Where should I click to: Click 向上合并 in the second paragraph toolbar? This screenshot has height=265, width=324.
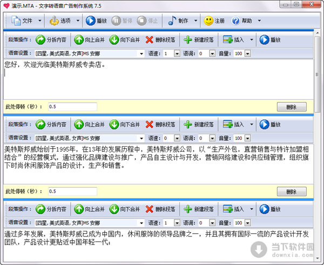pyautogui.click(x=89, y=125)
